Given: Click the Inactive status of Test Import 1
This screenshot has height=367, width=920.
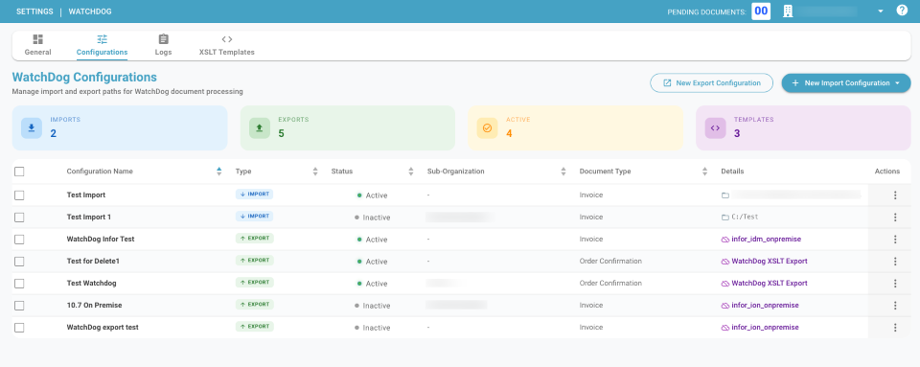Looking at the screenshot, I should click(372, 218).
